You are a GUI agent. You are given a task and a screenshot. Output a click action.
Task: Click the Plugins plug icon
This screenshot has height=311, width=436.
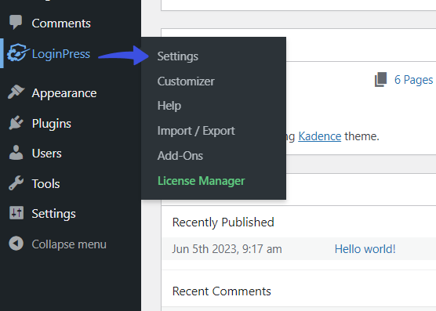16,122
